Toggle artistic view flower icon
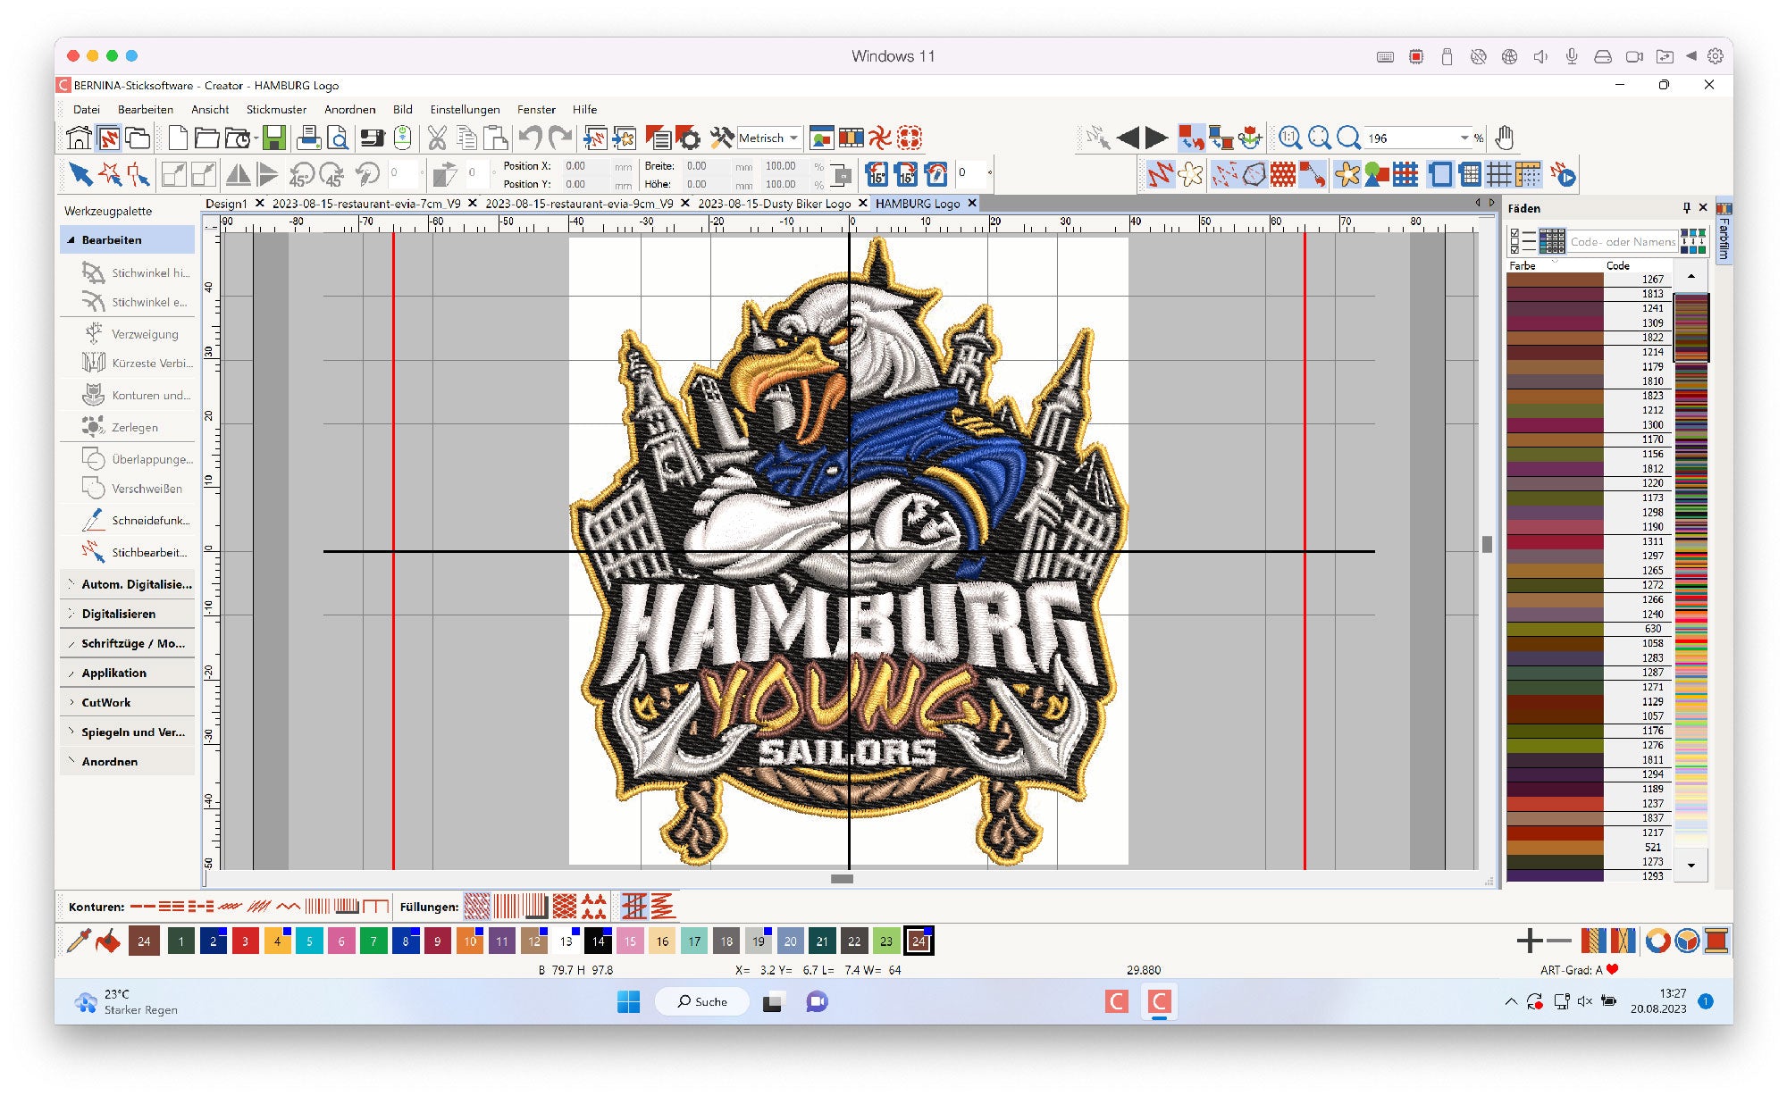The height and width of the screenshot is (1096, 1787). 1190,174
